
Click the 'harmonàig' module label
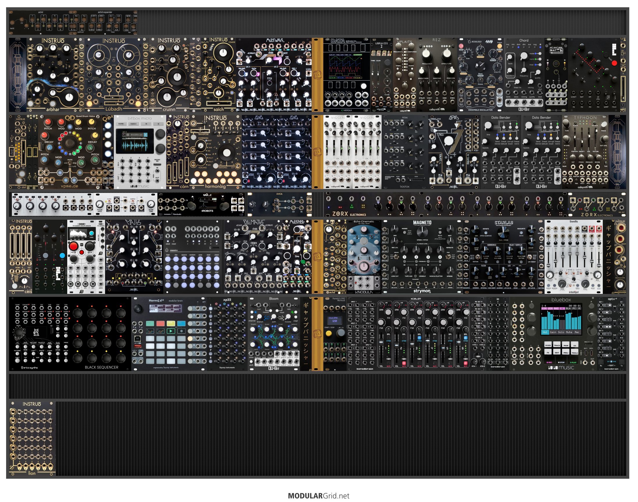tap(216, 186)
